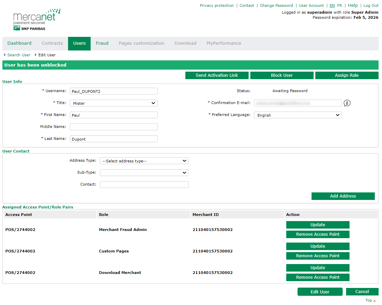
Task: Switch to the Dashboard tab
Action: coord(19,43)
